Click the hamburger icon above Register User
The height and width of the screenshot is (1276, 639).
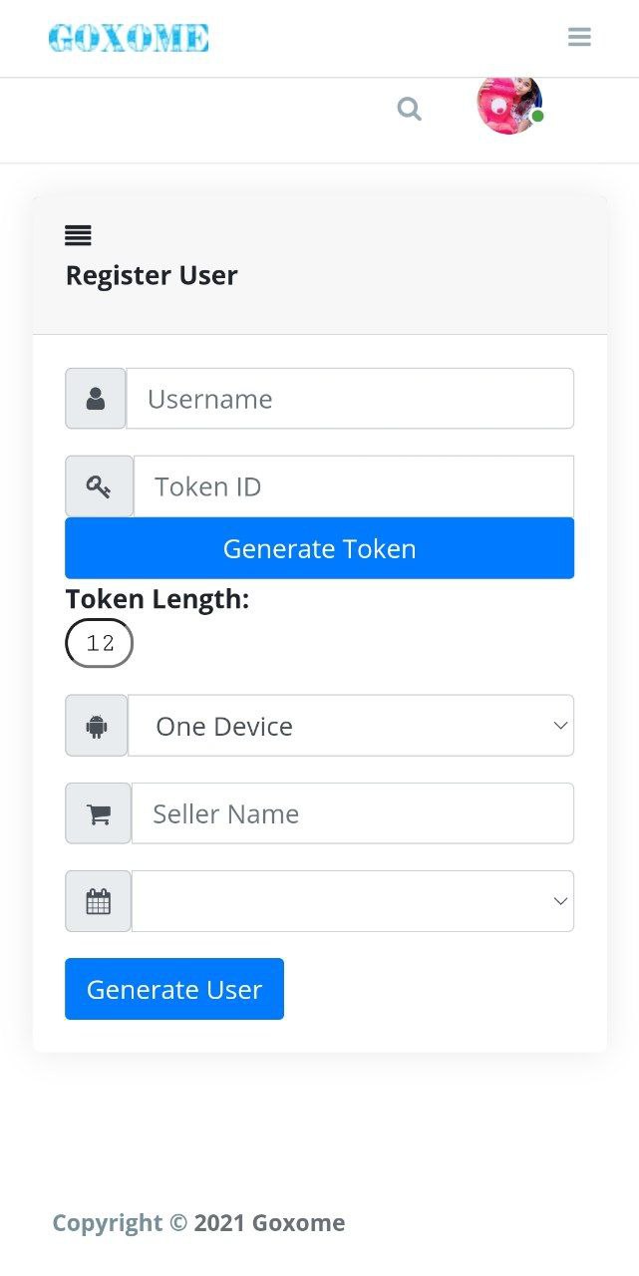(78, 235)
